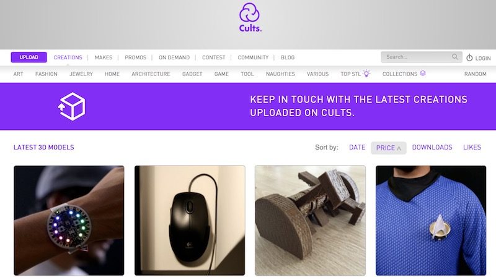Click the upload cube icon in banner
Screen dimensions: 496x280
click(x=71, y=106)
